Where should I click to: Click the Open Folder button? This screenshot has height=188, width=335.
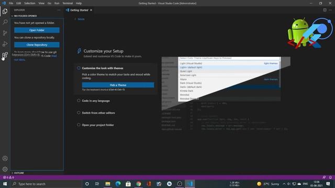point(37,30)
